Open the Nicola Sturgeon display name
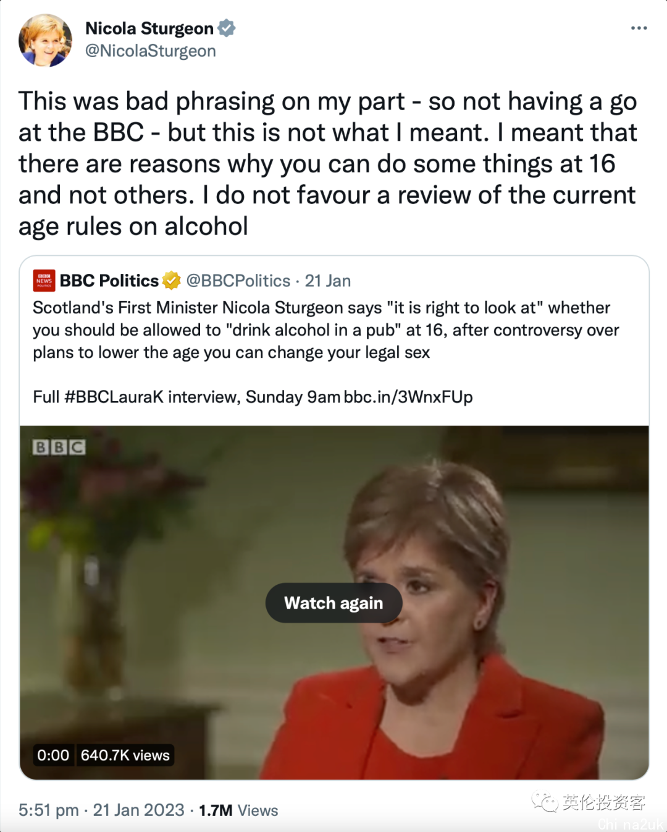667x832 pixels. click(x=149, y=28)
